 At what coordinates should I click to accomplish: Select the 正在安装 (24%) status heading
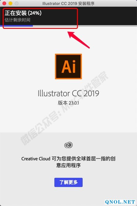point(23,13)
